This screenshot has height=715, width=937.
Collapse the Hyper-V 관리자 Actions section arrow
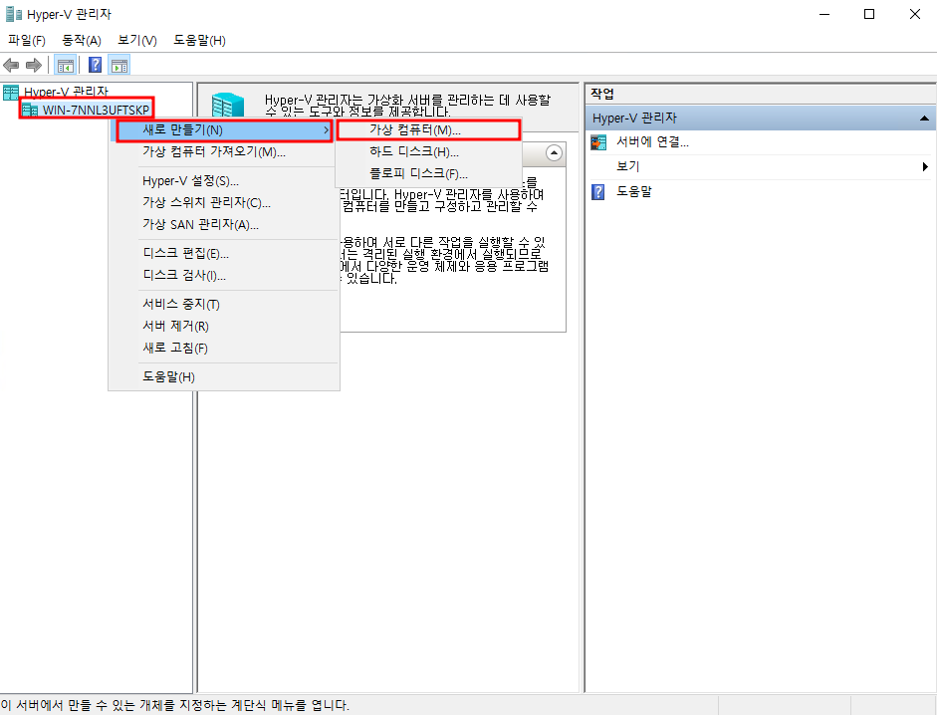pyautogui.click(x=924, y=119)
